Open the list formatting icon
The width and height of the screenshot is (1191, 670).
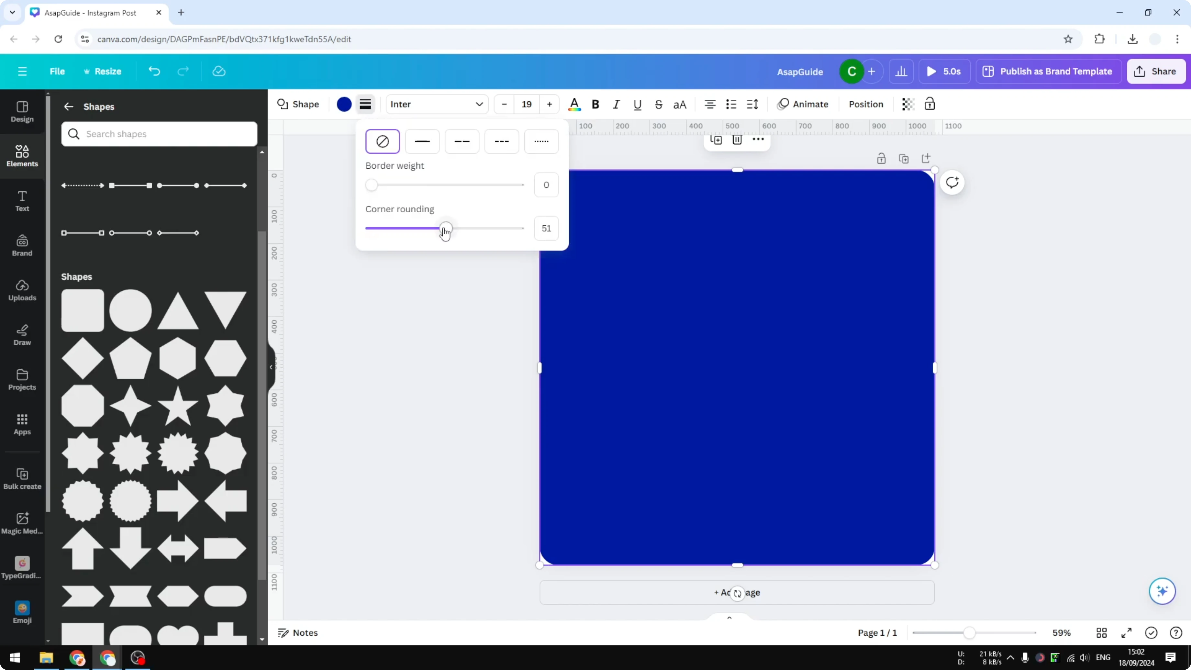(x=731, y=104)
